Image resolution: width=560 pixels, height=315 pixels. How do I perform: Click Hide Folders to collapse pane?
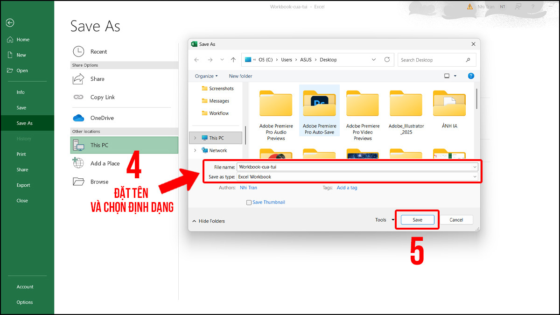pyautogui.click(x=208, y=221)
